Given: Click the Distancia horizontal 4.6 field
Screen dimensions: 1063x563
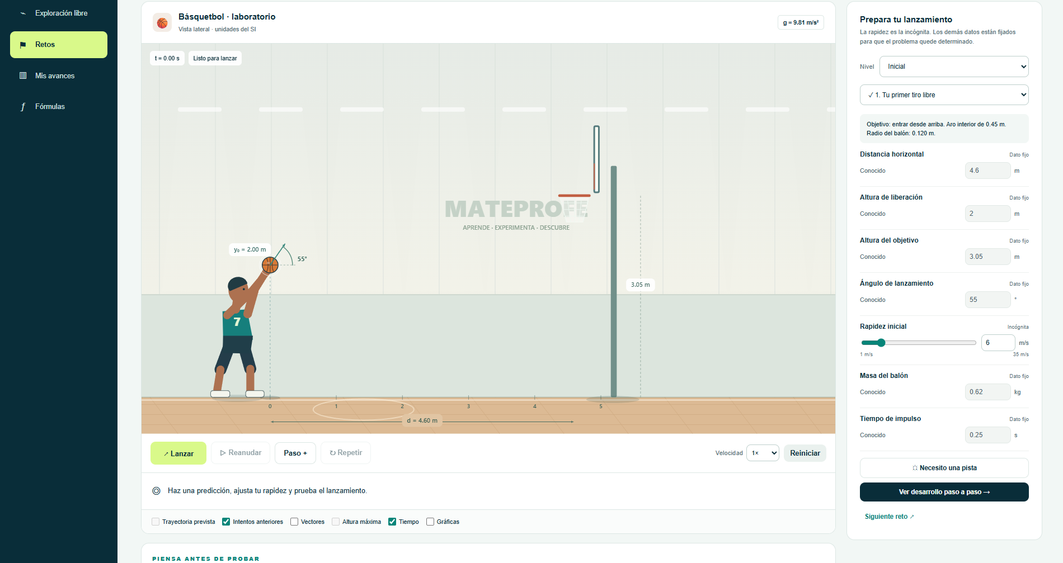Looking at the screenshot, I should coord(987,171).
